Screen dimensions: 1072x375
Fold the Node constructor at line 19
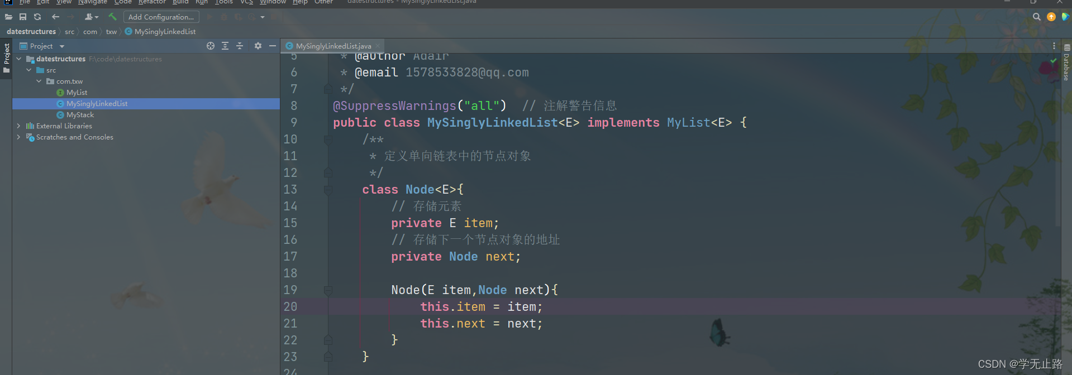click(328, 290)
